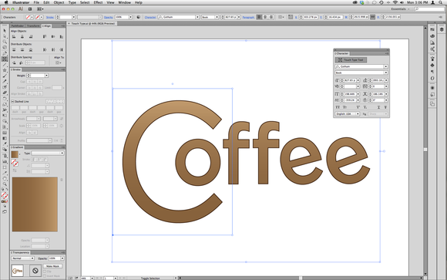The height and width of the screenshot is (280, 447).
Task: Open the font size dropdown in Character panel
Action: coord(358,80)
